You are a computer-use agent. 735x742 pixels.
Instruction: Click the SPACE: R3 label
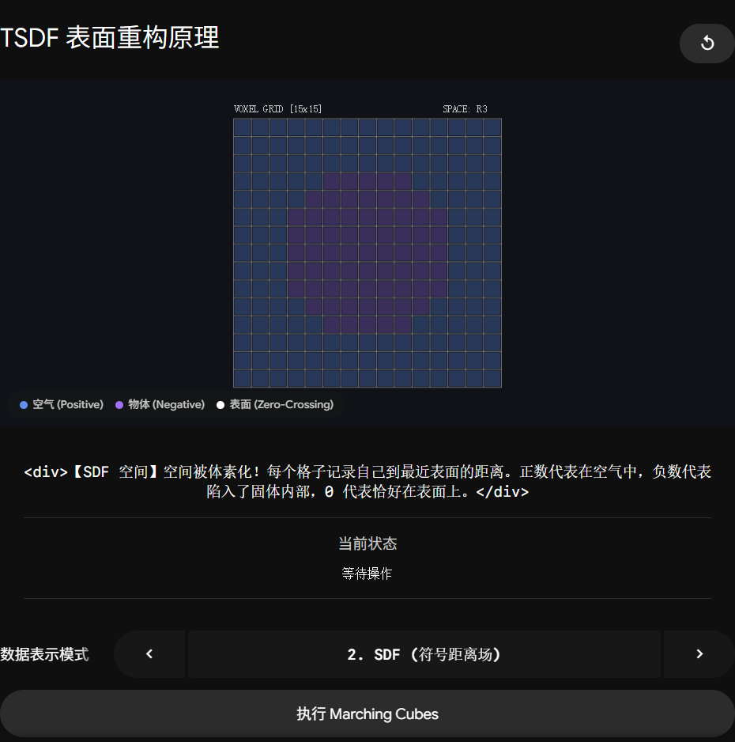click(465, 109)
